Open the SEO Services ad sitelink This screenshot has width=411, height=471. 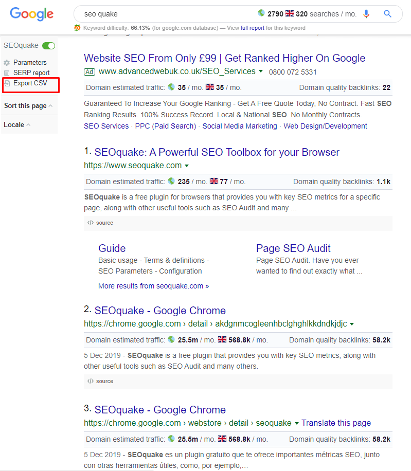106,126
